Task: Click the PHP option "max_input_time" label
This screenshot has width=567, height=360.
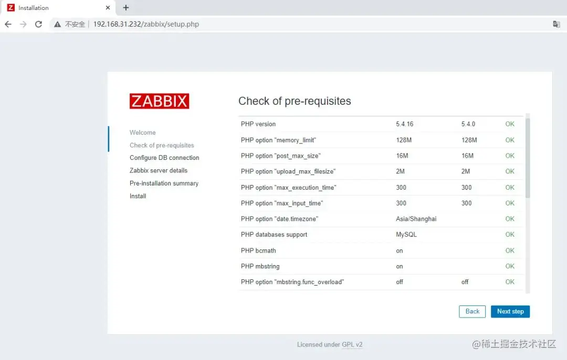Action: point(282,203)
